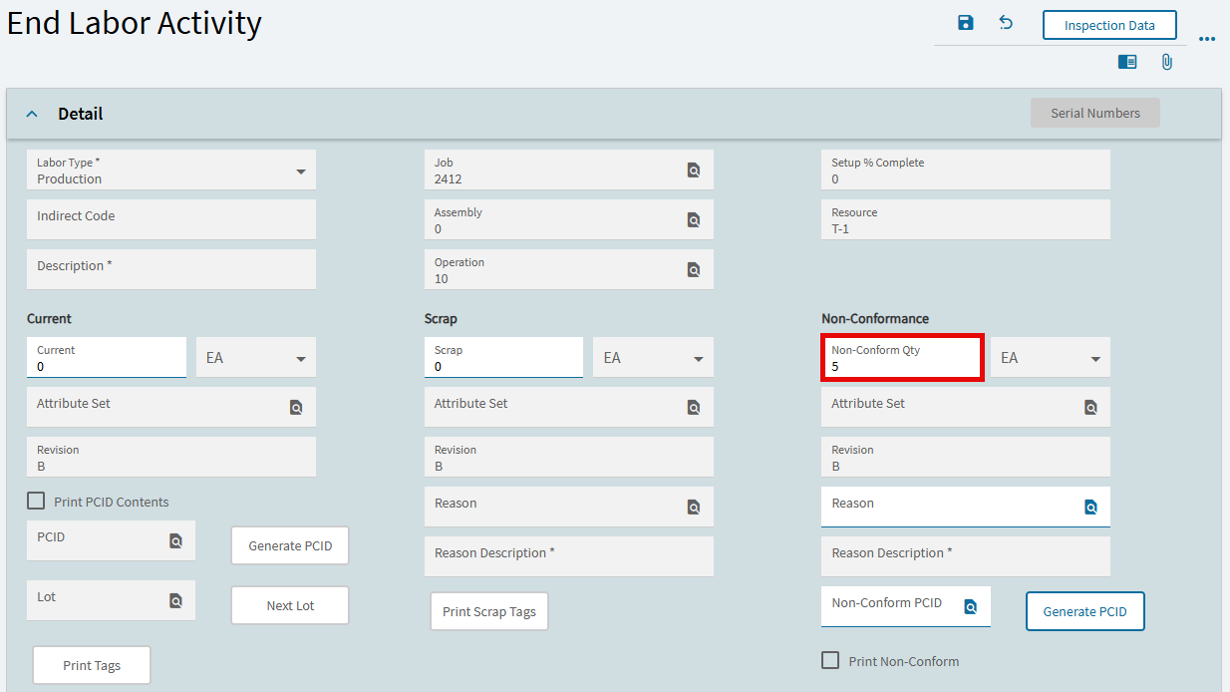
Task: Search Job field lookup icon
Action: 694,171
